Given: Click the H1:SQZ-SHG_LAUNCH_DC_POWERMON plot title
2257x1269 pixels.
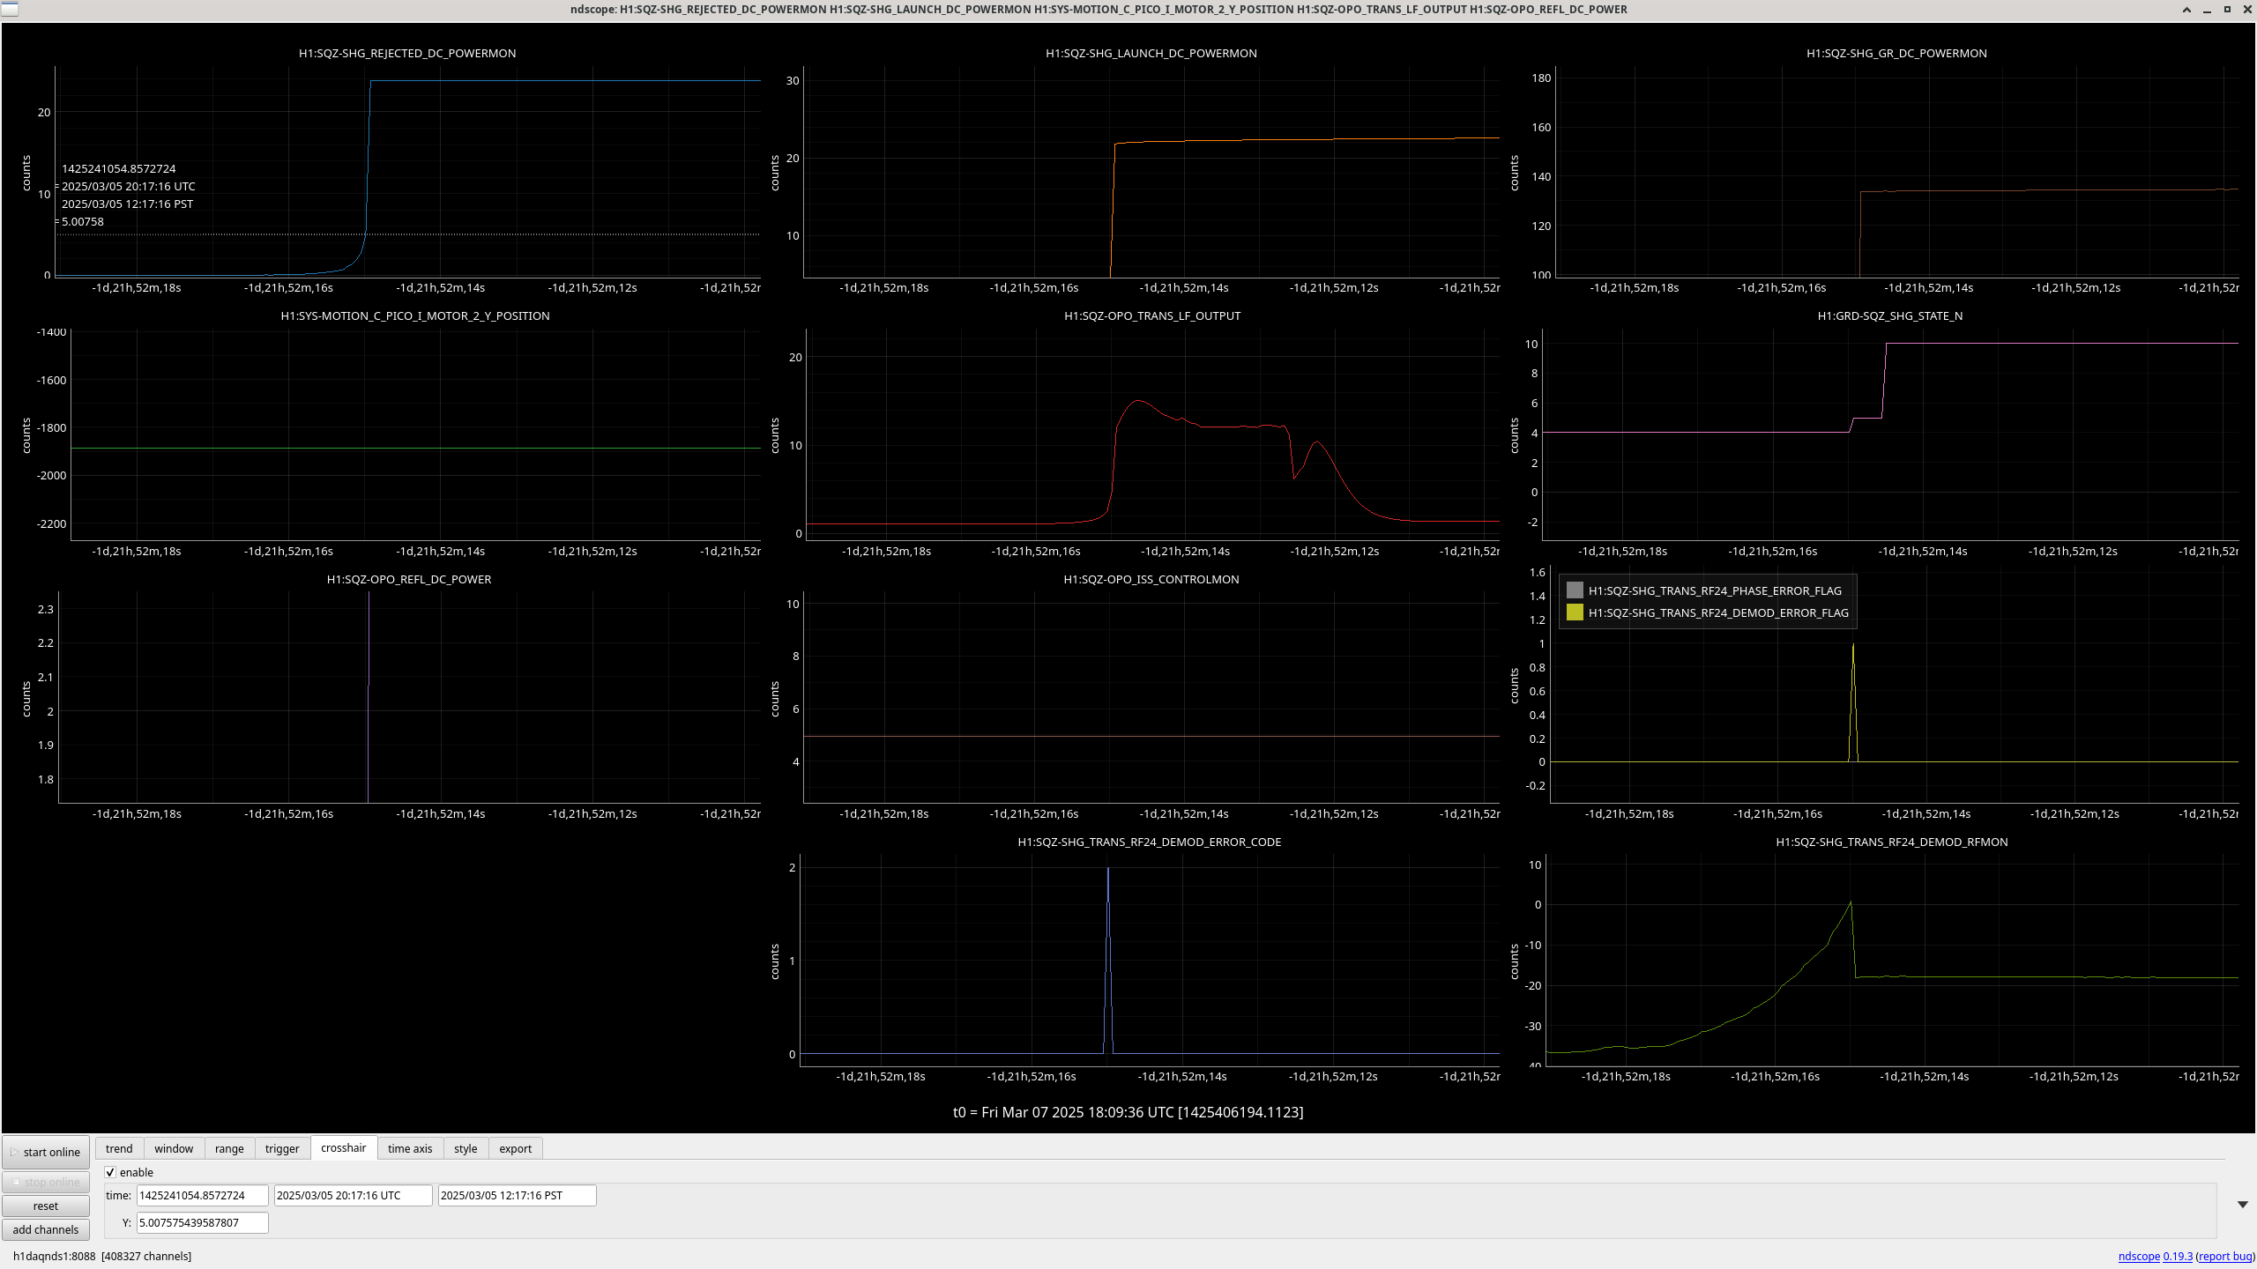Looking at the screenshot, I should click(x=1151, y=53).
